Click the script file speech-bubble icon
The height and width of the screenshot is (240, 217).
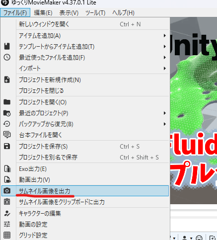click(x=7, y=135)
